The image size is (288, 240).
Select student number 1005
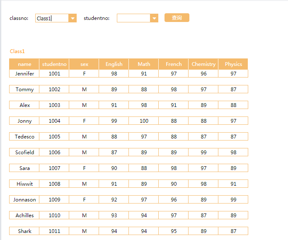pos(54,136)
